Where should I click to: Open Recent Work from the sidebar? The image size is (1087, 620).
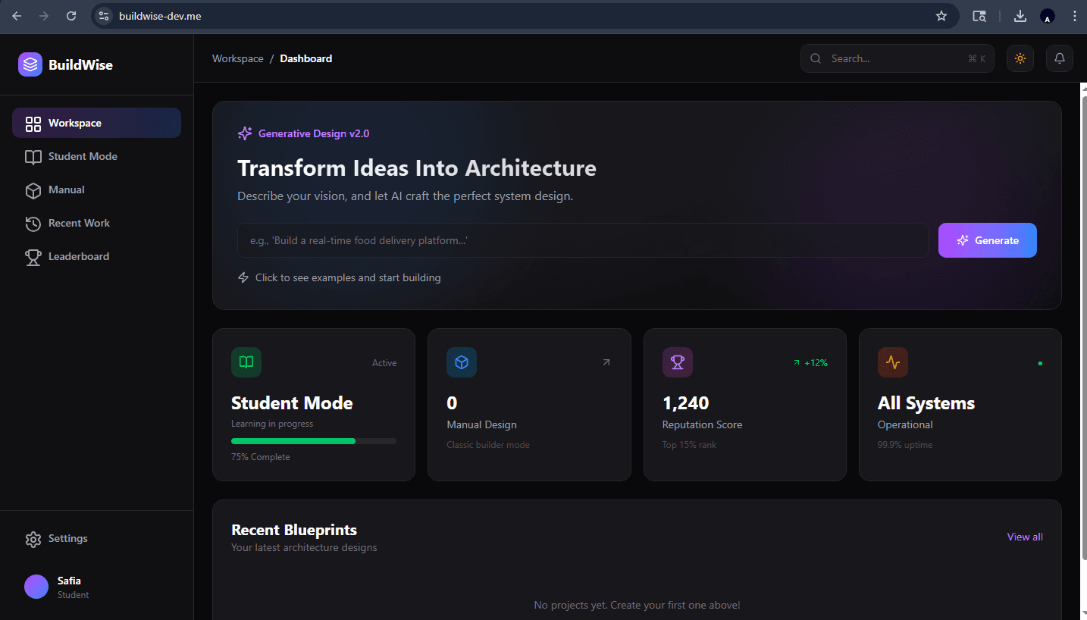(78, 223)
